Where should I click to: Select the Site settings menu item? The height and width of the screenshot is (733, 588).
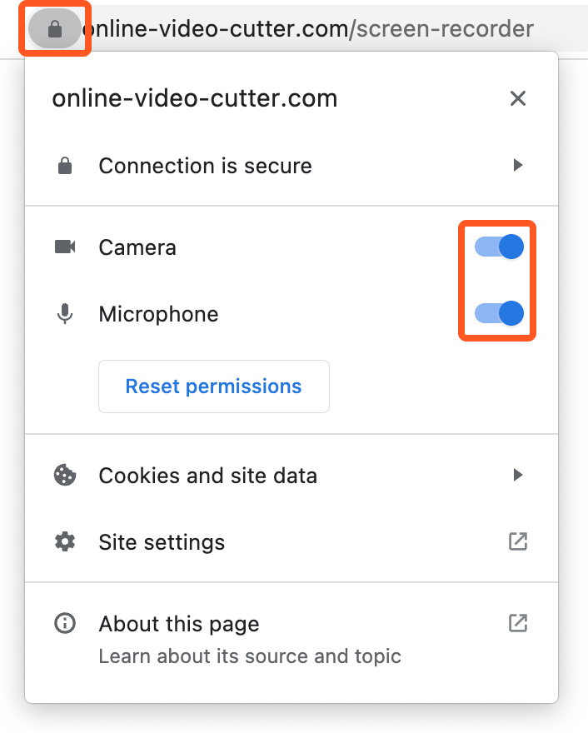click(x=292, y=542)
